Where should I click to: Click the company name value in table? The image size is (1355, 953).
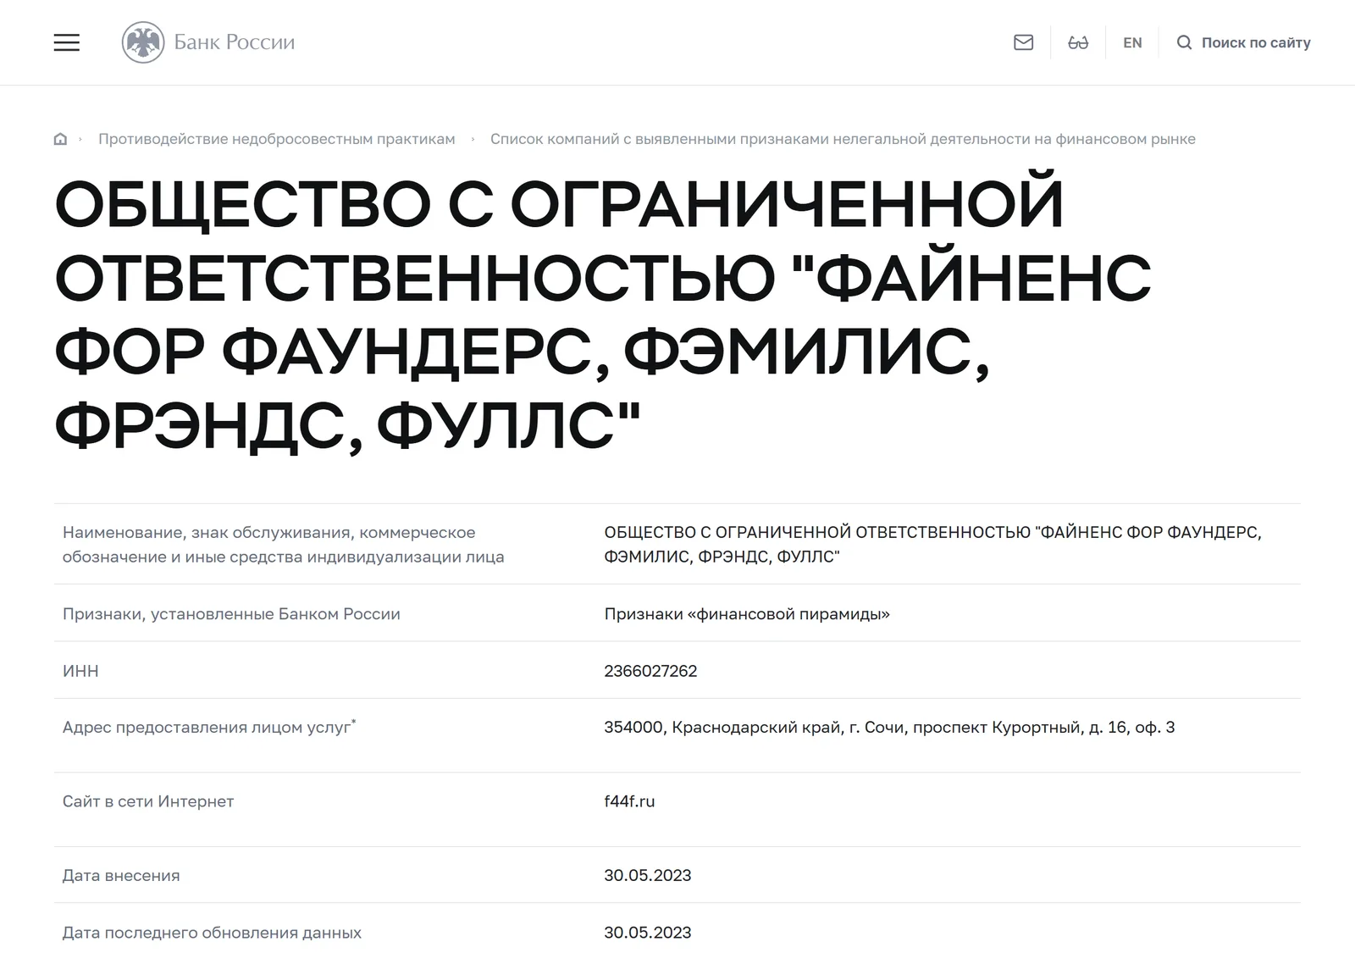click(932, 545)
